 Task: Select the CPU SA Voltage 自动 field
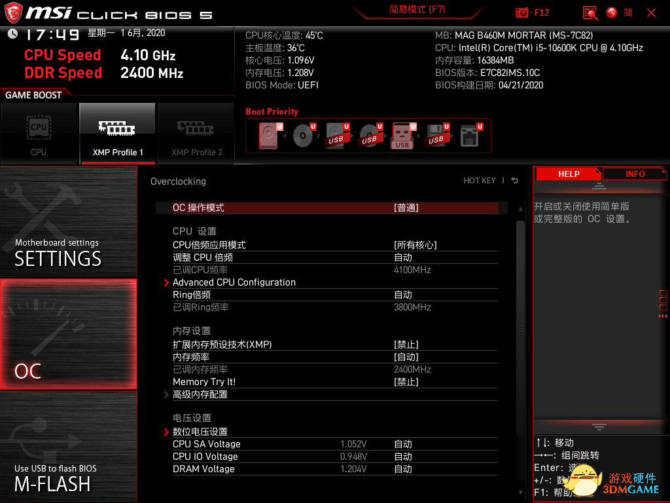tap(403, 445)
